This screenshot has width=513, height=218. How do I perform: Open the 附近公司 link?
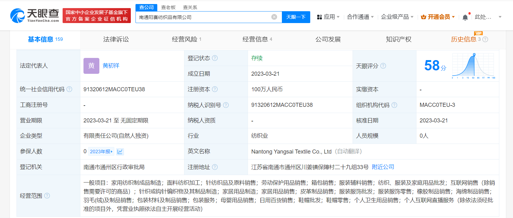(383, 167)
